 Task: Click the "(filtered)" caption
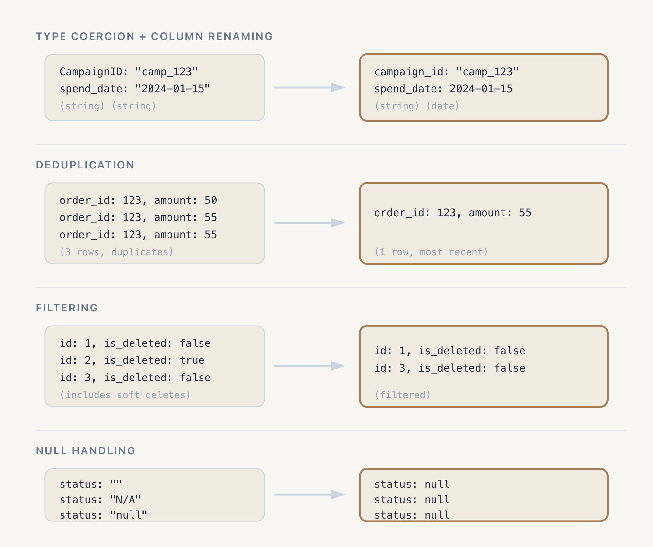(x=402, y=395)
